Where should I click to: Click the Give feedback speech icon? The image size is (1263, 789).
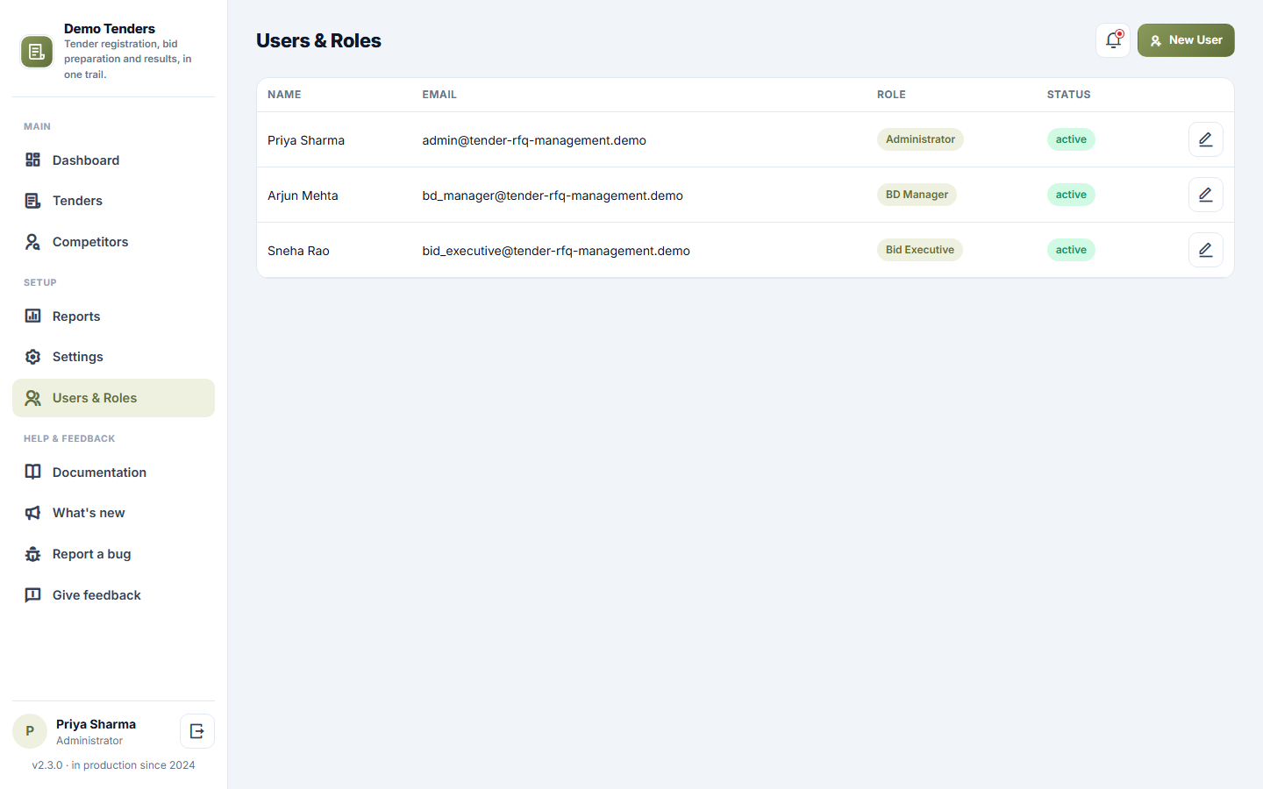pyautogui.click(x=32, y=595)
